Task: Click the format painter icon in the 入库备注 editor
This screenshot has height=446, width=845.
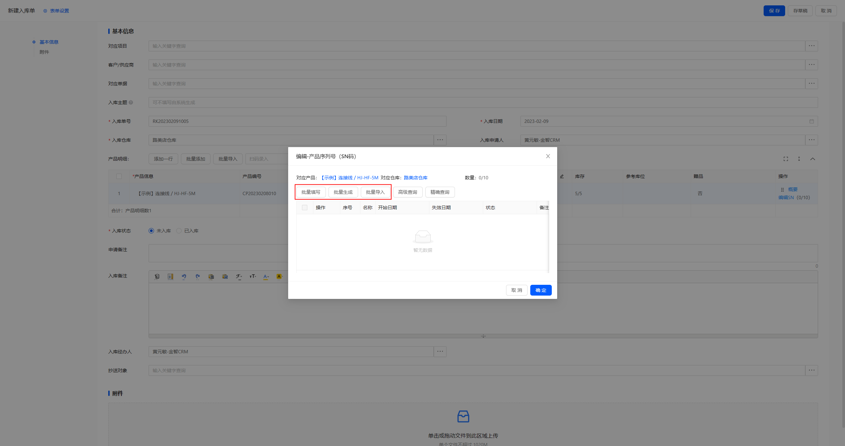Action: 157,276
